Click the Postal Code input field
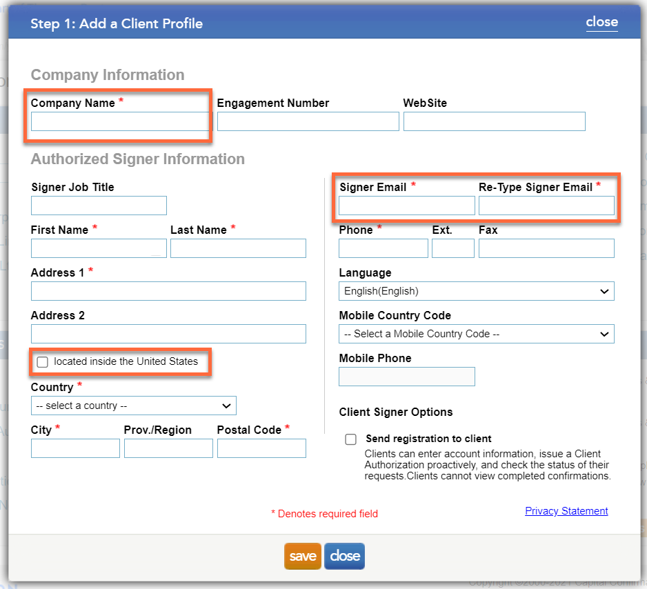647x589 pixels. tap(261, 448)
